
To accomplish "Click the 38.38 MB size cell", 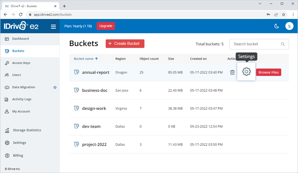I will pyautogui.click(x=175, y=108).
